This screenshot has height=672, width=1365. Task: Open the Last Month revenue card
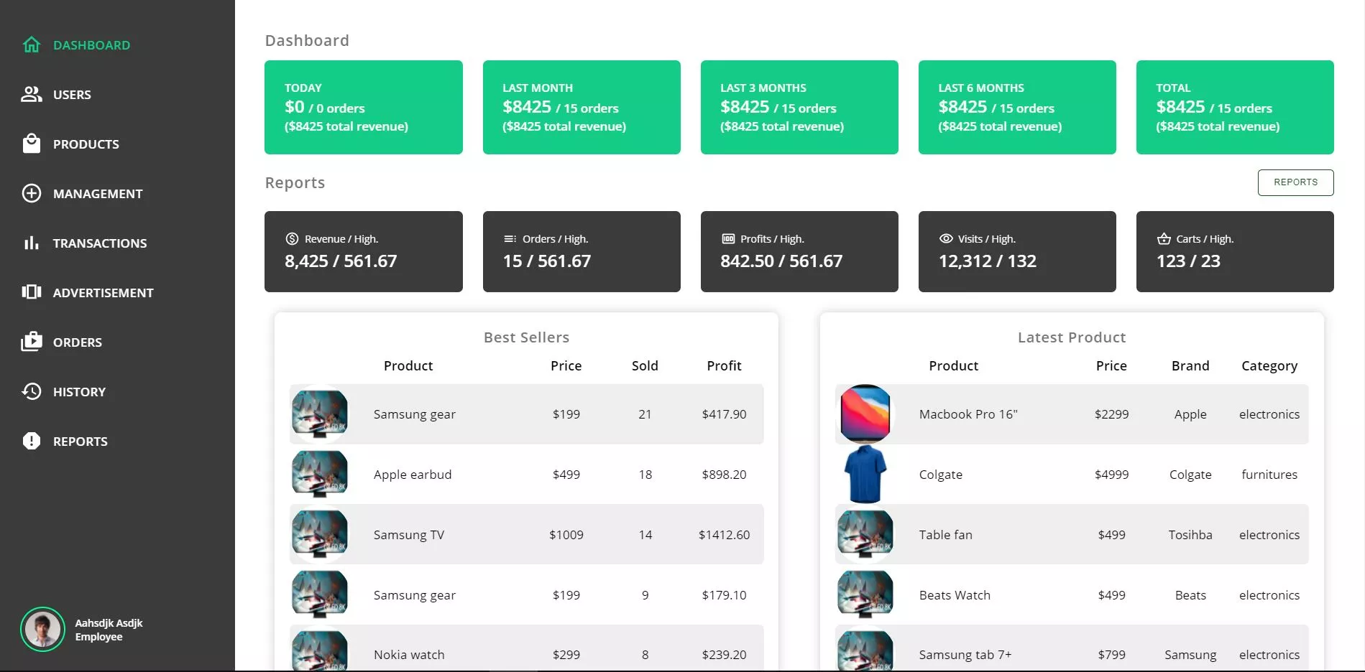pos(581,107)
